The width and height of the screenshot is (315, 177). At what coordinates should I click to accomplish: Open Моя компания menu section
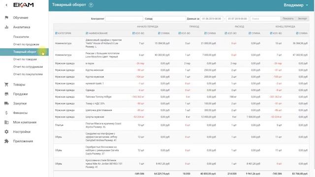coord(25,122)
